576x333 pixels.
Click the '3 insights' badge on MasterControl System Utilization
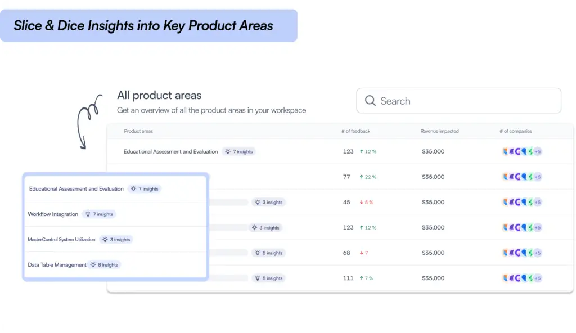(116, 240)
